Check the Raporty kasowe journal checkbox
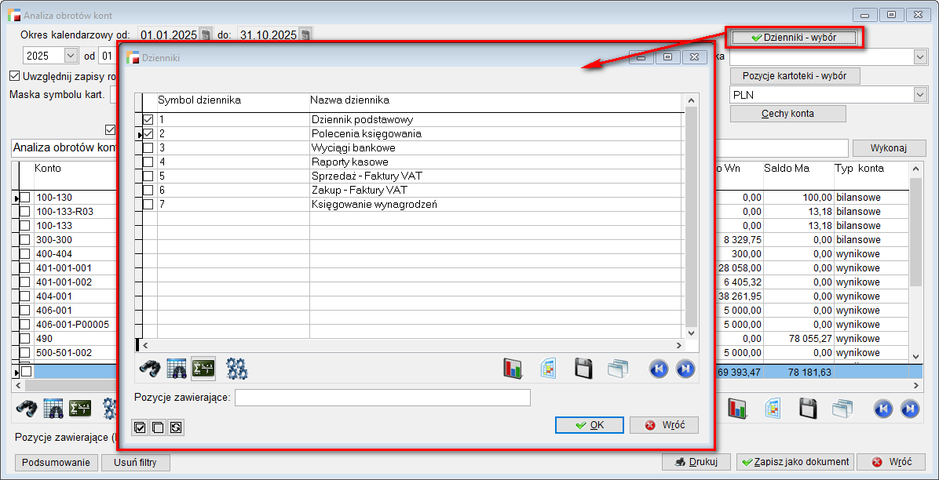Viewport: 939px width, 480px height. pyautogui.click(x=148, y=162)
